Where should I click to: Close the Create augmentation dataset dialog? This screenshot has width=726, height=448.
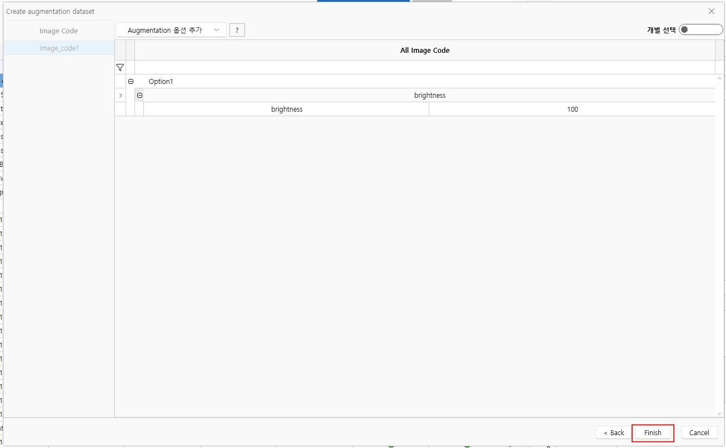(x=712, y=11)
